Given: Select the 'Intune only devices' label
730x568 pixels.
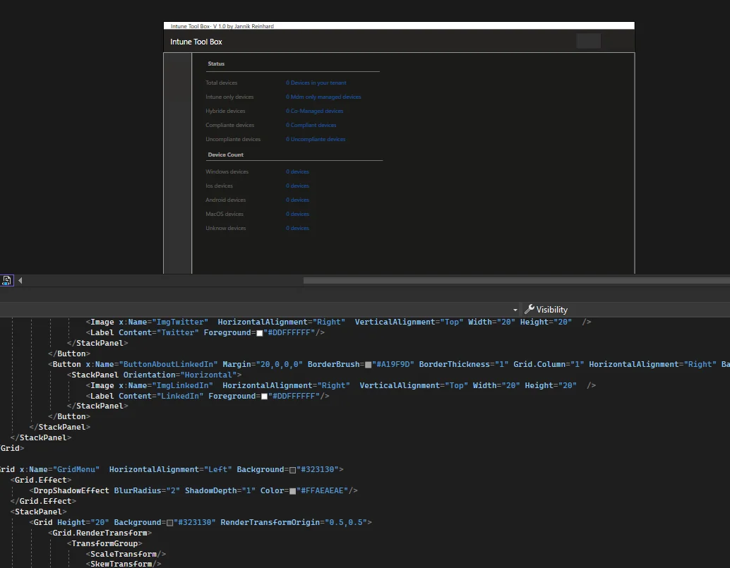Looking at the screenshot, I should (x=229, y=97).
